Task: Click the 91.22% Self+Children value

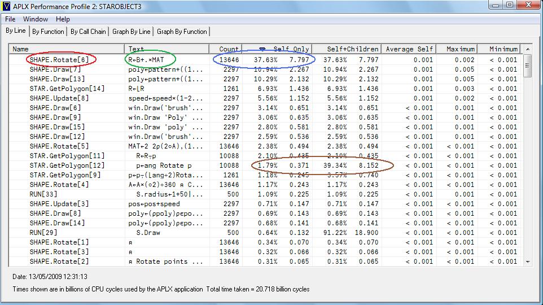Action: pos(335,233)
